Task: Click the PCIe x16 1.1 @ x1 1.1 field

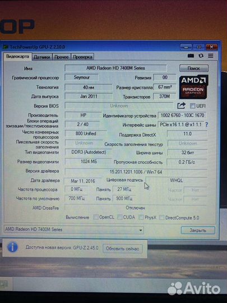Action: 180,125
